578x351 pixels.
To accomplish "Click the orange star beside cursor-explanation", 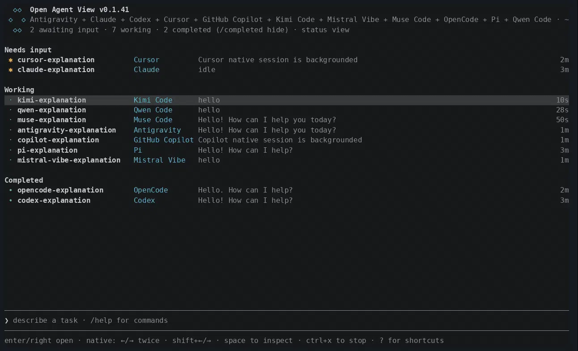I will [11, 60].
